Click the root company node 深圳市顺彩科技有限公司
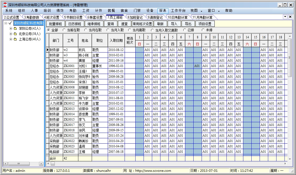 click(28, 23)
